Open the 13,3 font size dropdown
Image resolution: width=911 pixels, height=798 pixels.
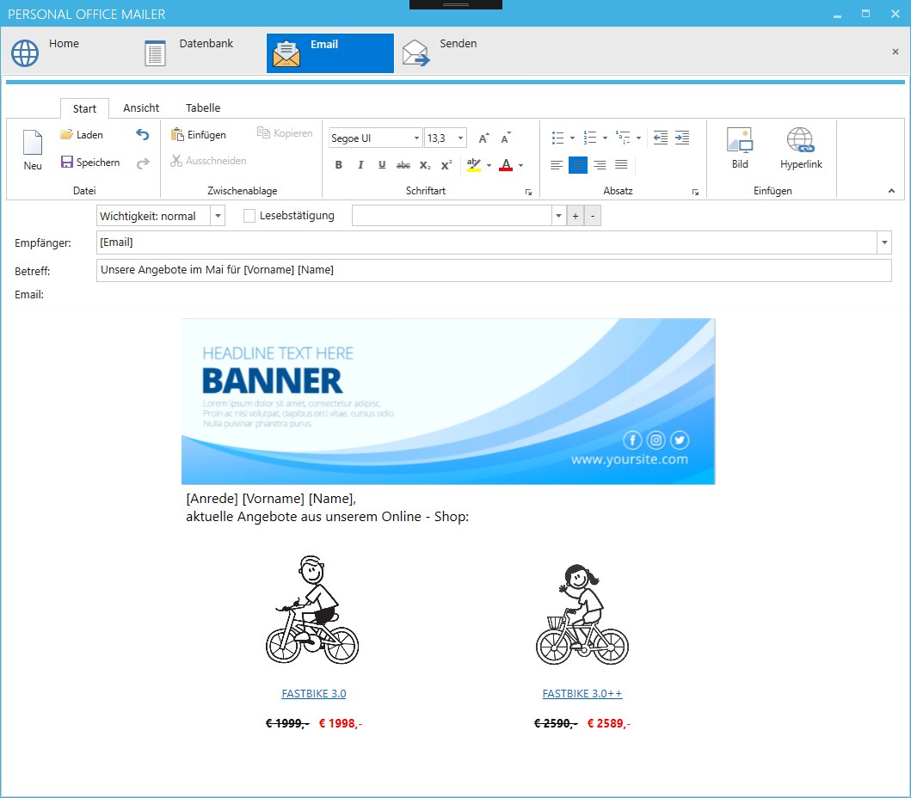460,138
